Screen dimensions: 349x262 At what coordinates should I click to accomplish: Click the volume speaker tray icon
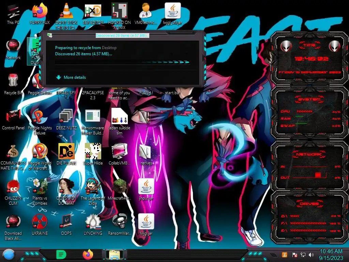311,254
